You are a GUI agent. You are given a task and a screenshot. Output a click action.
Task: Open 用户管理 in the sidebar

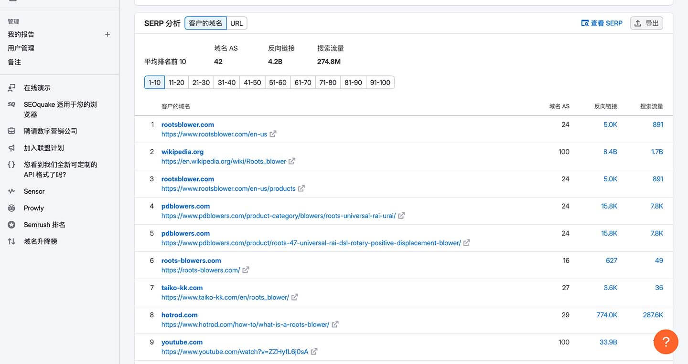click(x=21, y=48)
